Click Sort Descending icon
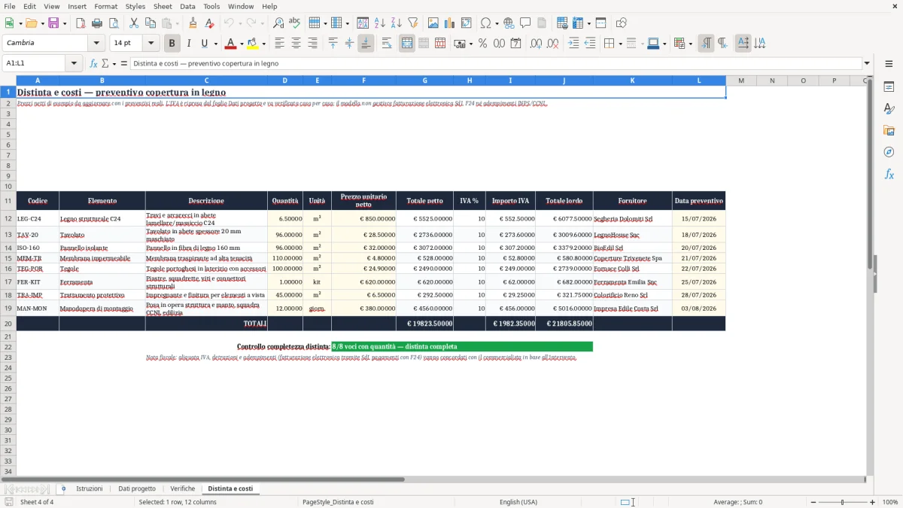 (397, 23)
